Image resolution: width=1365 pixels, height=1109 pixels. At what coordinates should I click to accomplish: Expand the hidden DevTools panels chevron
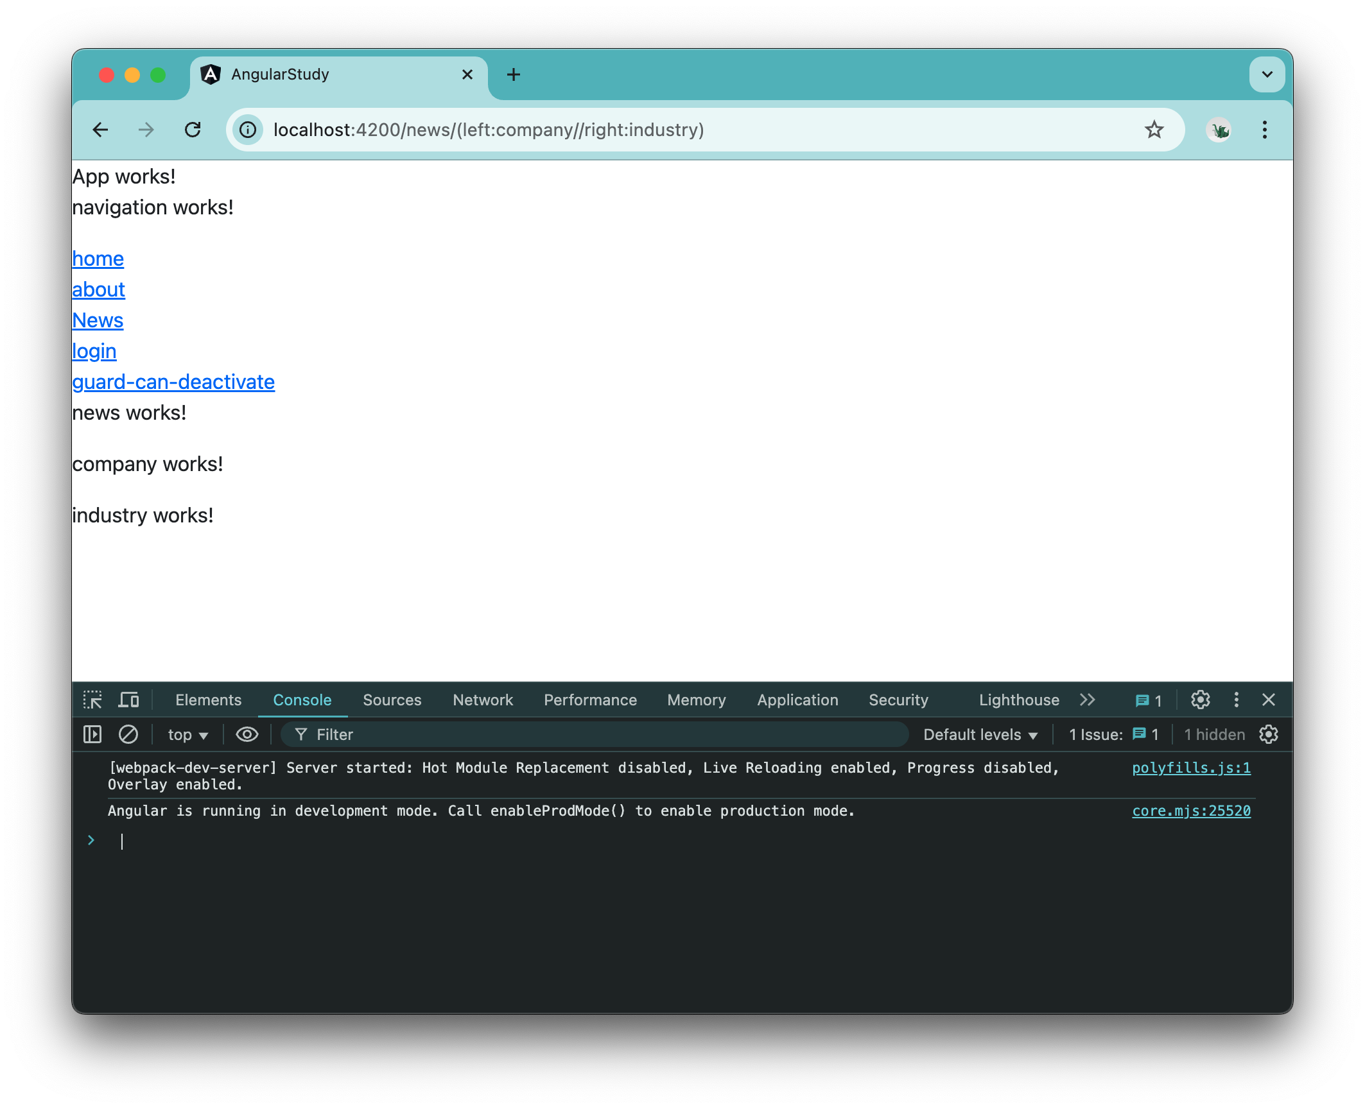pos(1088,700)
